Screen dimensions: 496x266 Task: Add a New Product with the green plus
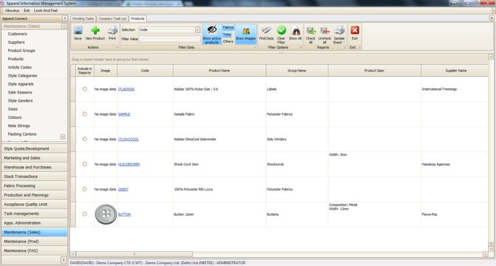click(x=95, y=30)
